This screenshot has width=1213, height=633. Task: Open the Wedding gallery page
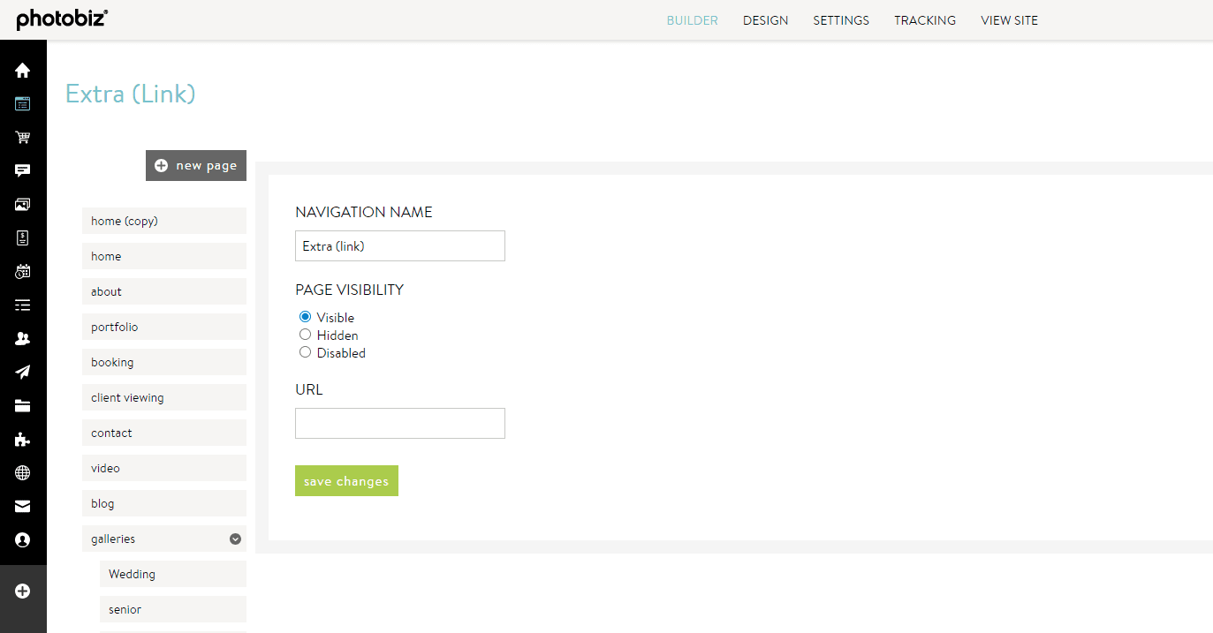pyautogui.click(x=172, y=573)
